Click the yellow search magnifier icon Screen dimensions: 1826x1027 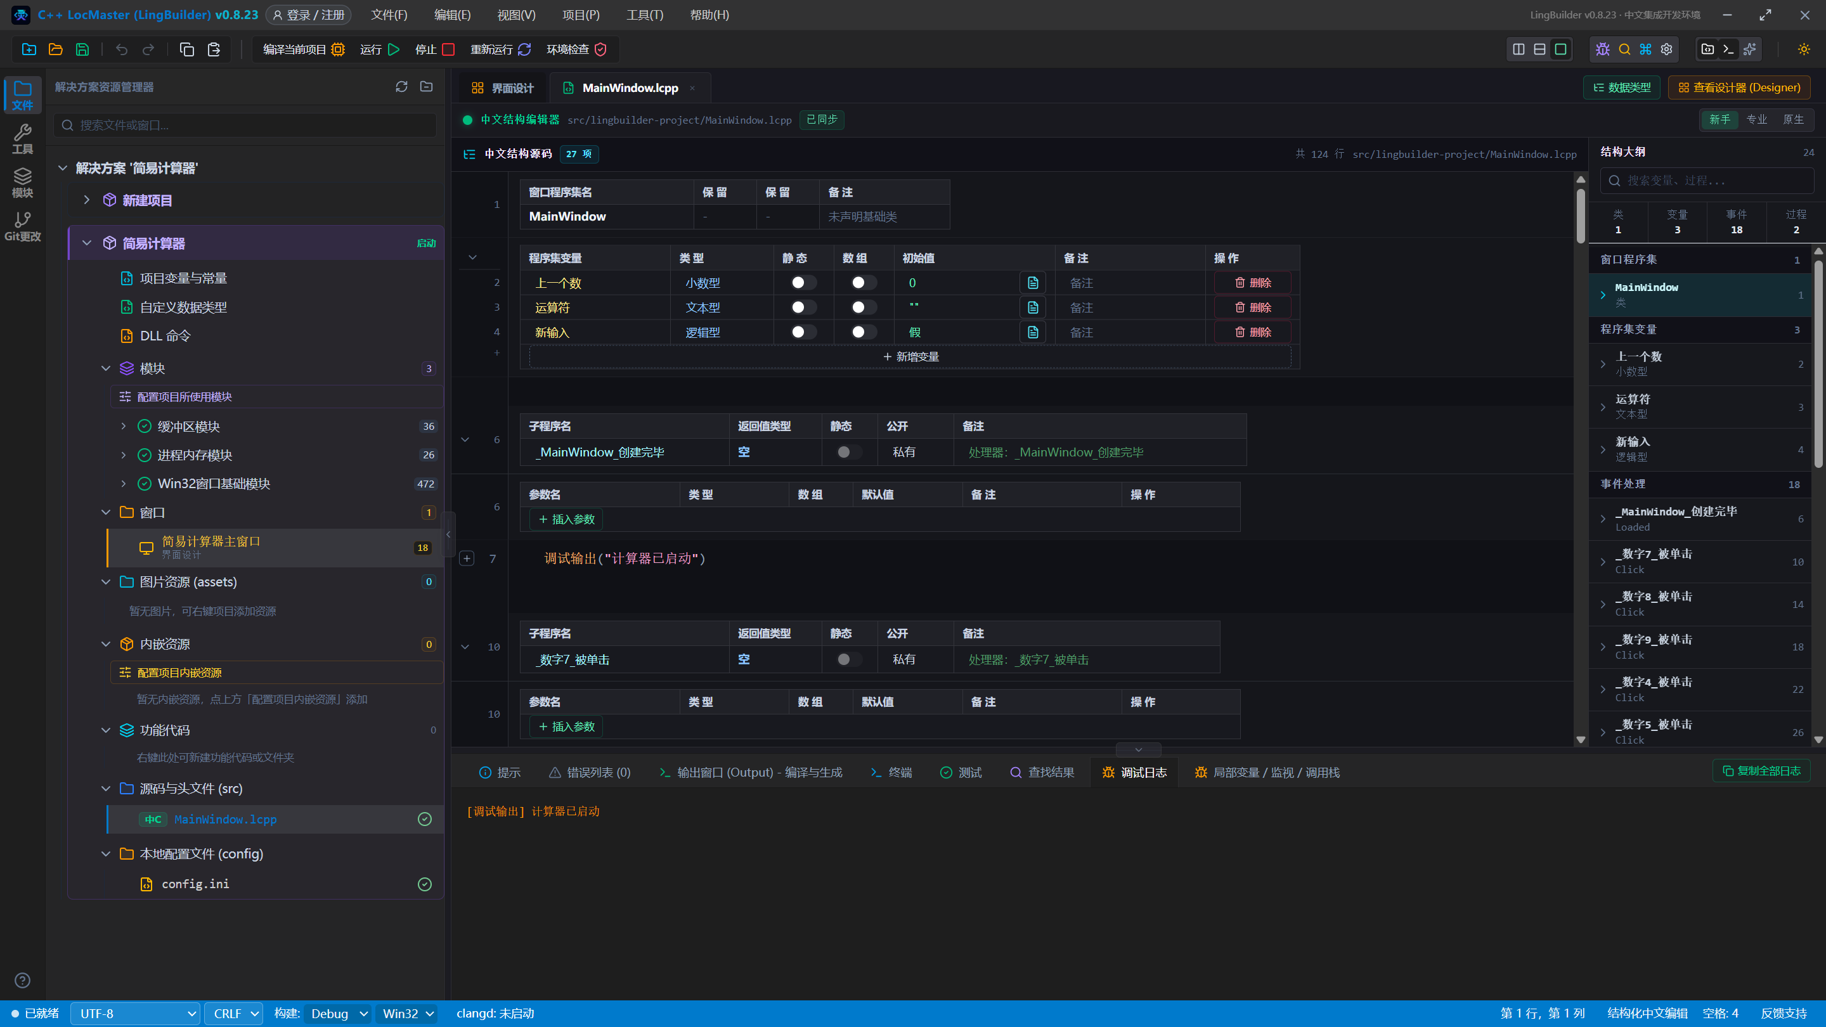click(1624, 49)
